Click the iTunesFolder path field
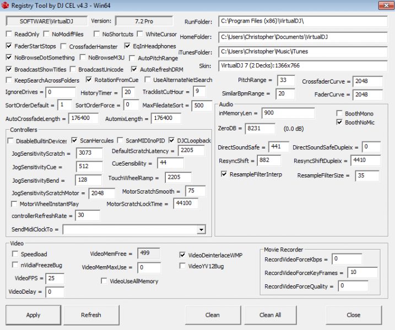395x330 pixels. point(303,52)
